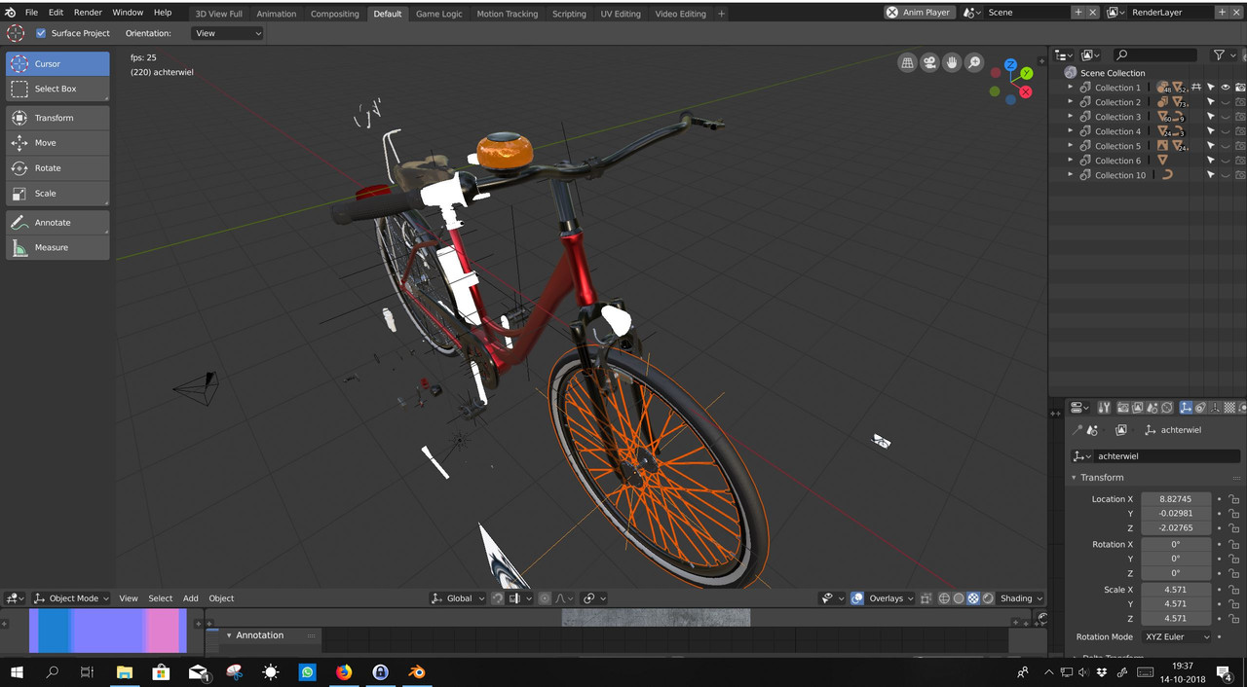Image resolution: width=1247 pixels, height=687 pixels.
Task: Activate the Transform tool
Action: (x=57, y=118)
